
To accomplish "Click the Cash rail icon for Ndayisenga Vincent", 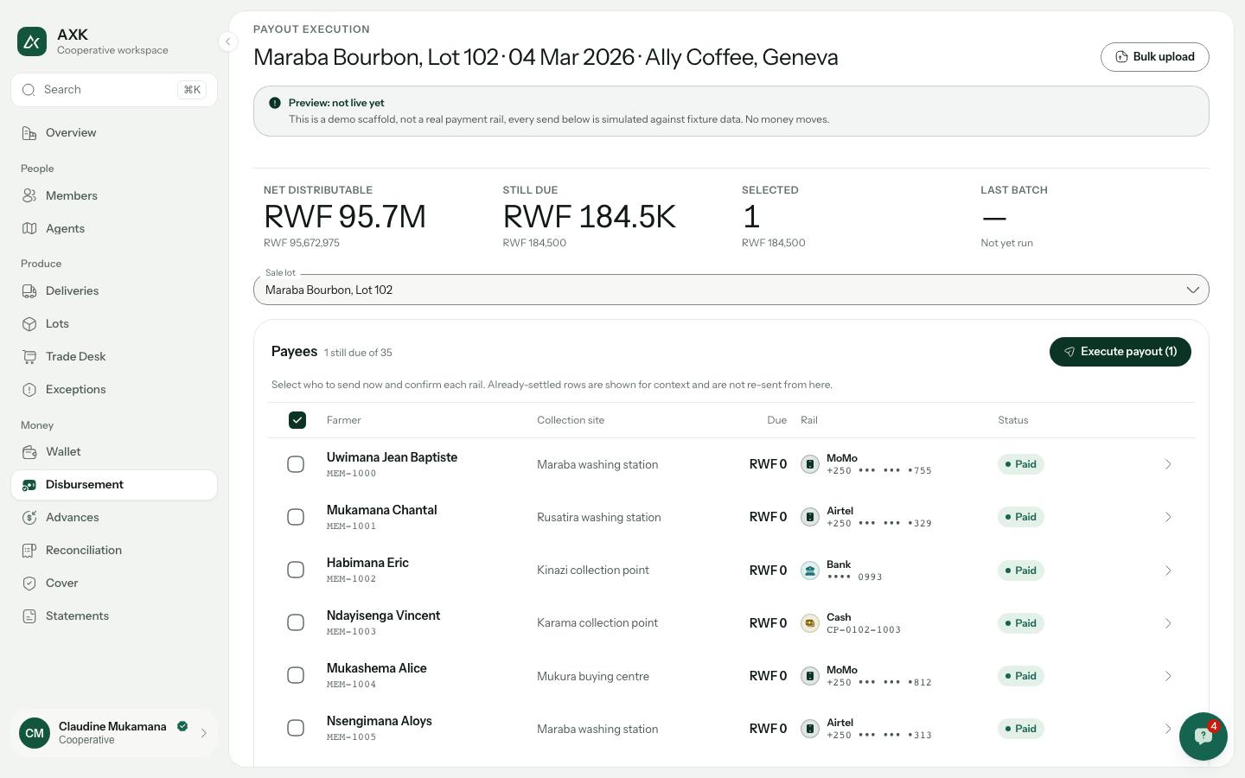I will pyautogui.click(x=809, y=623).
